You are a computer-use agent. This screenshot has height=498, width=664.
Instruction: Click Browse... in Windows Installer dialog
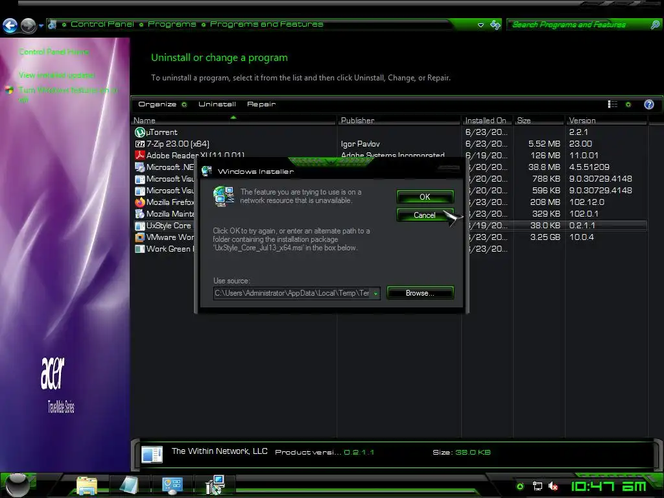[x=420, y=293]
